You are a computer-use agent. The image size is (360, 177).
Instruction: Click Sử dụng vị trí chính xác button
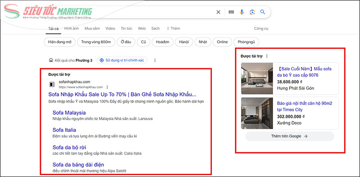(122, 60)
